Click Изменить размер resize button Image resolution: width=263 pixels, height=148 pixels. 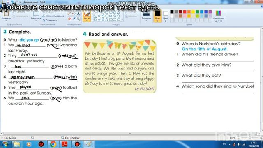pyautogui.click(x=53, y=16)
